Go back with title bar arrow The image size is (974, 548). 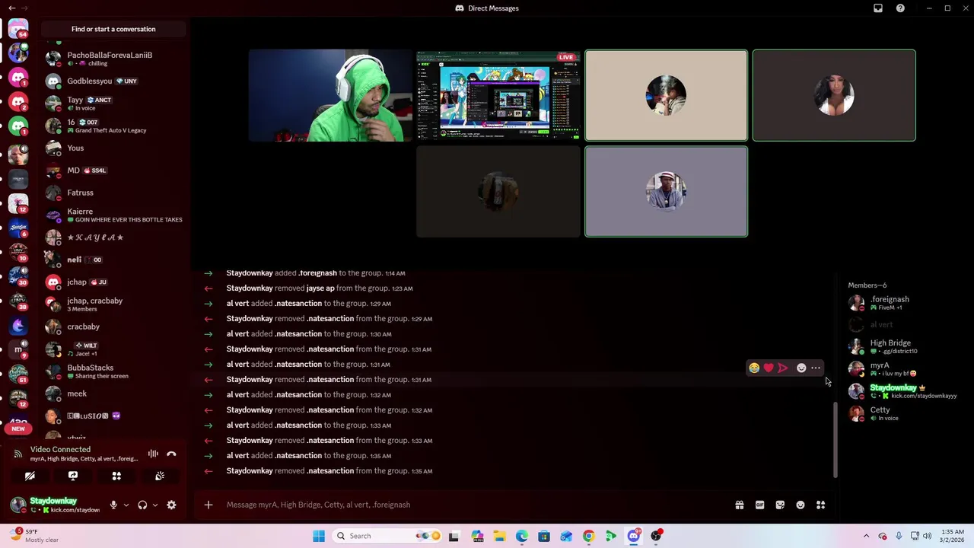point(11,8)
